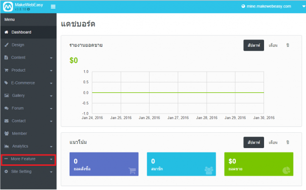Click the green $0 sales total
Viewport: 306px width, 190px height.
pos(74,60)
